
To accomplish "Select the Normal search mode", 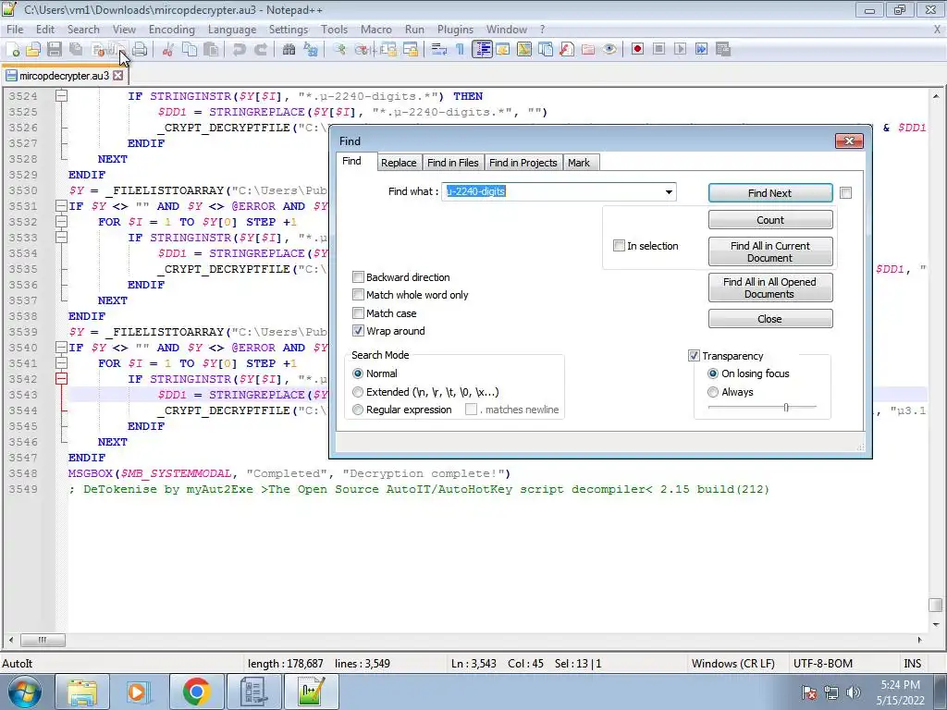I will pos(358,373).
